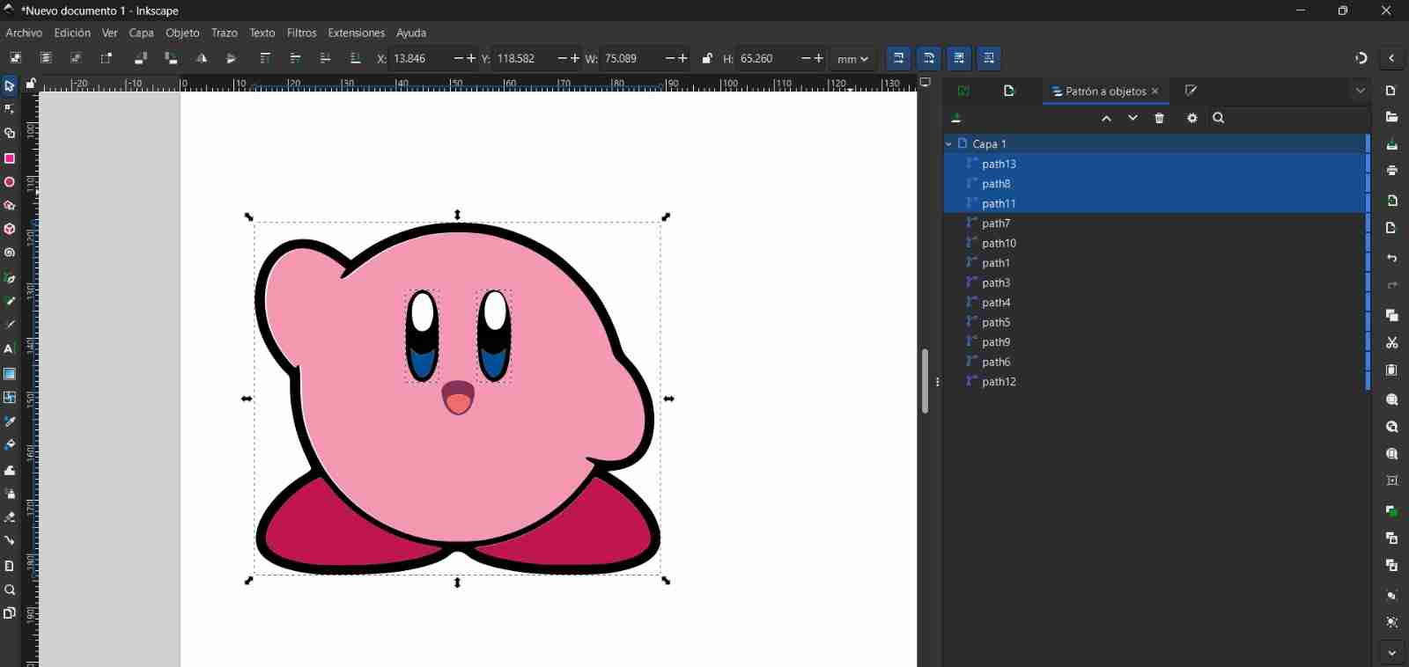Select the Mesh gradient tool

(10, 398)
